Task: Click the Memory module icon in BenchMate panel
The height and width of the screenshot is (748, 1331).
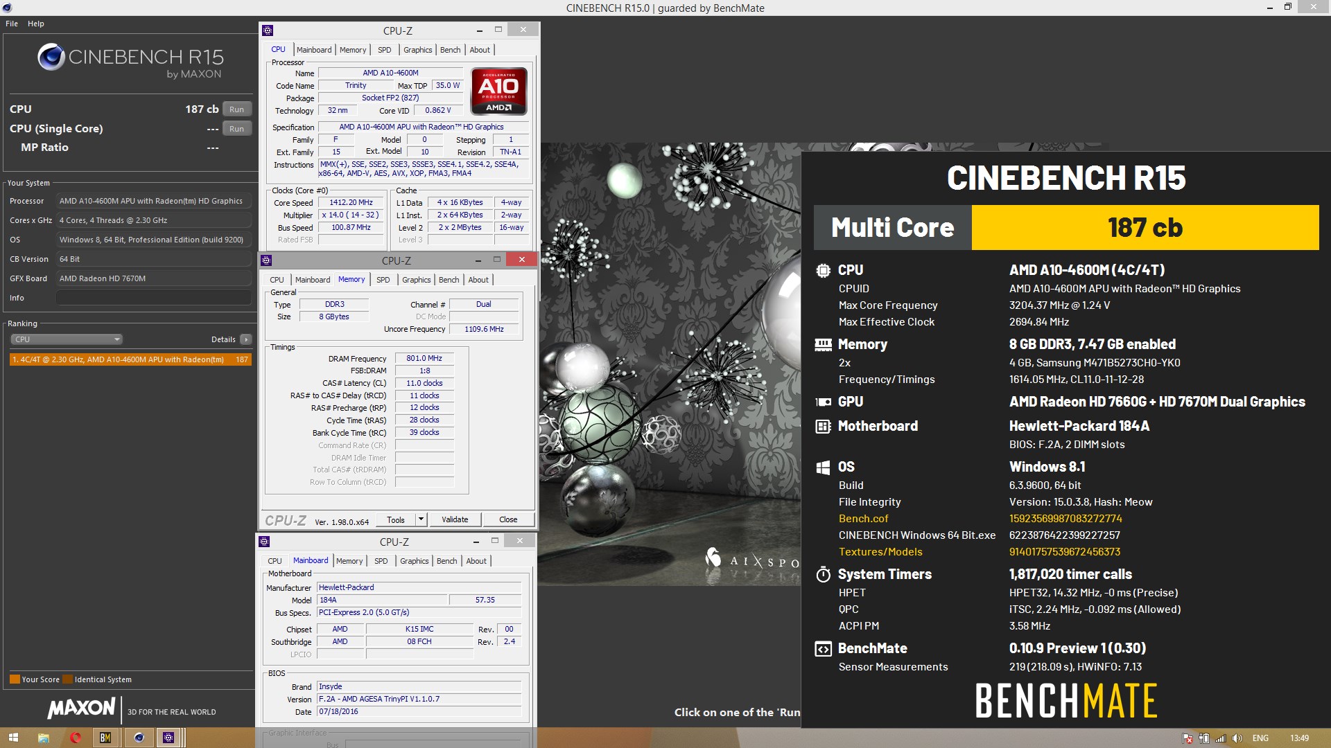Action: coord(823,344)
